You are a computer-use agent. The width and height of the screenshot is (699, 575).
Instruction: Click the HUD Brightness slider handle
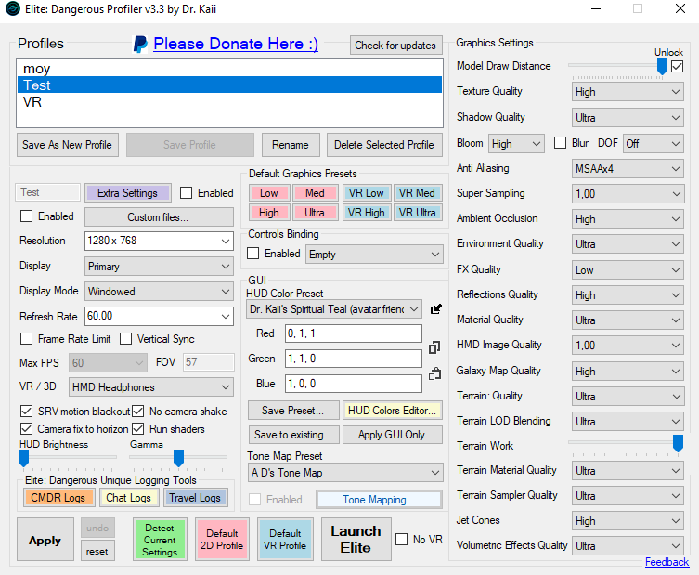pyautogui.click(x=23, y=458)
